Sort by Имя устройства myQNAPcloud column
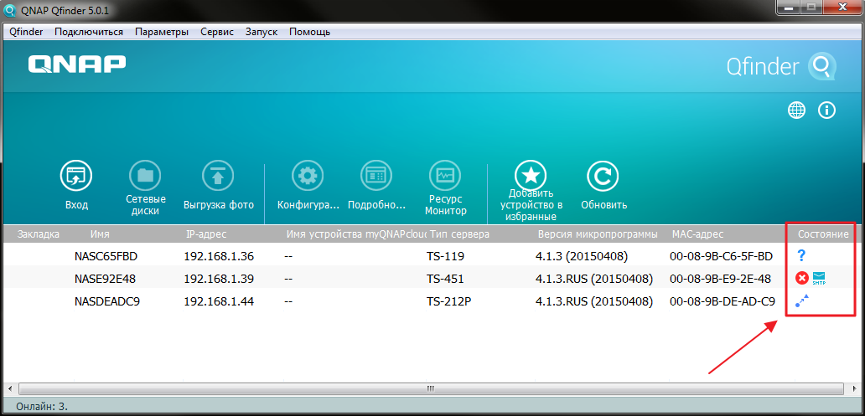The height and width of the screenshot is (416, 865). (357, 234)
